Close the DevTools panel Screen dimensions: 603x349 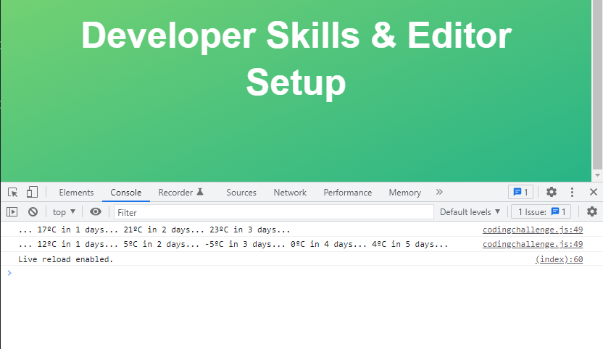tap(594, 192)
